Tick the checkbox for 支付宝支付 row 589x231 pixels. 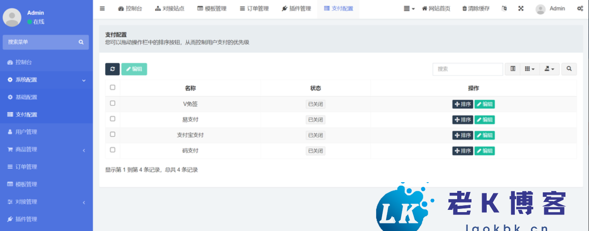point(112,134)
